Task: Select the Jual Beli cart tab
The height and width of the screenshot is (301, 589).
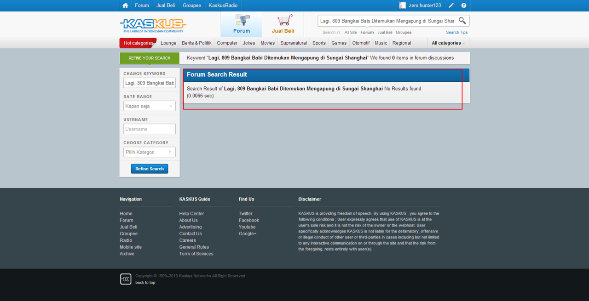Action: 283,24
